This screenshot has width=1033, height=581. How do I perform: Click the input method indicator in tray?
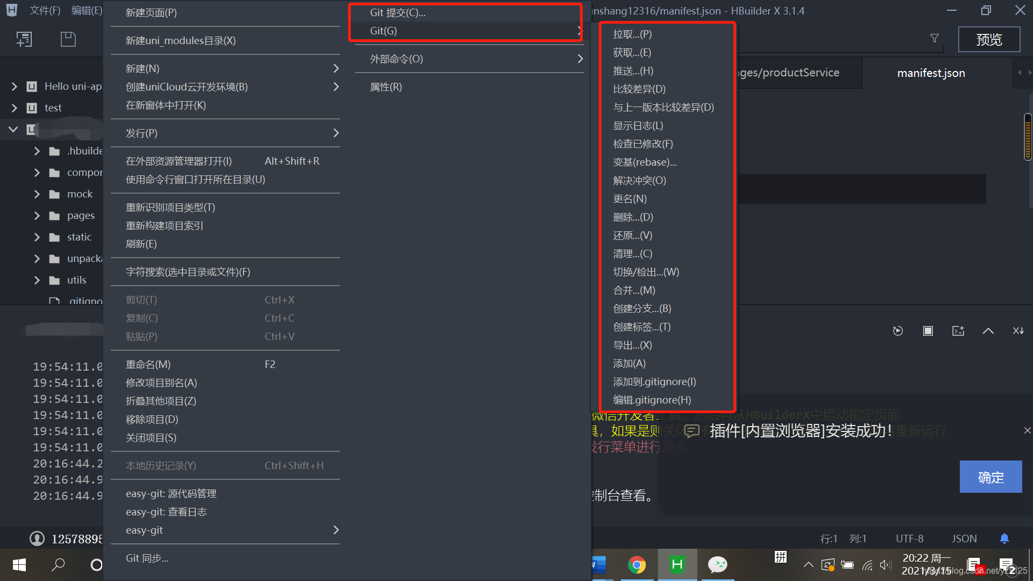[x=781, y=557]
